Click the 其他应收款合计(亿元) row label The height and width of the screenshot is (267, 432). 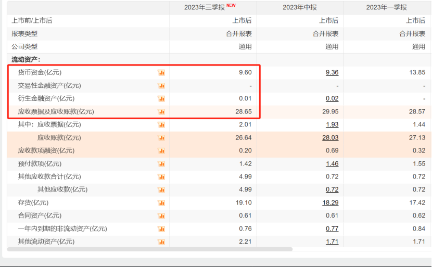click(49, 176)
